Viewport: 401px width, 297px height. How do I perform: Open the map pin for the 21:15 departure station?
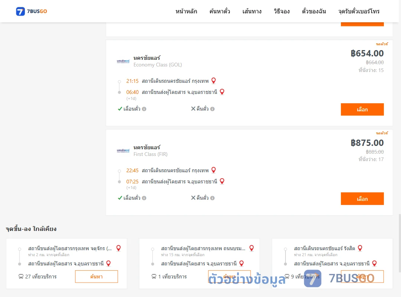pos(213,81)
